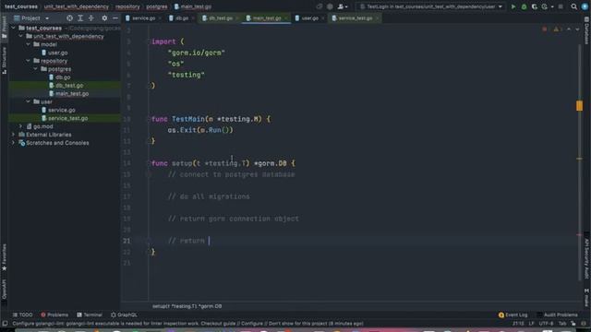This screenshot has width=591, height=332.
Task: Expand the go.mod node
Action: [20, 126]
